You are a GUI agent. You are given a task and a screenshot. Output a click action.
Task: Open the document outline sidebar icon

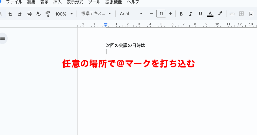coord(3,38)
